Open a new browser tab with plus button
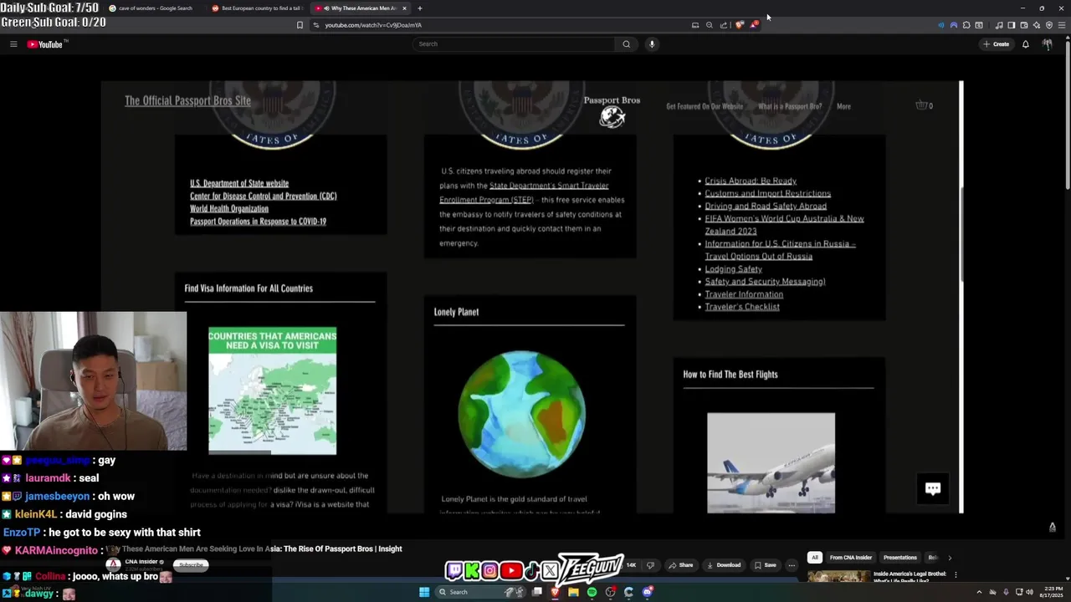This screenshot has width=1071, height=602. tap(420, 8)
